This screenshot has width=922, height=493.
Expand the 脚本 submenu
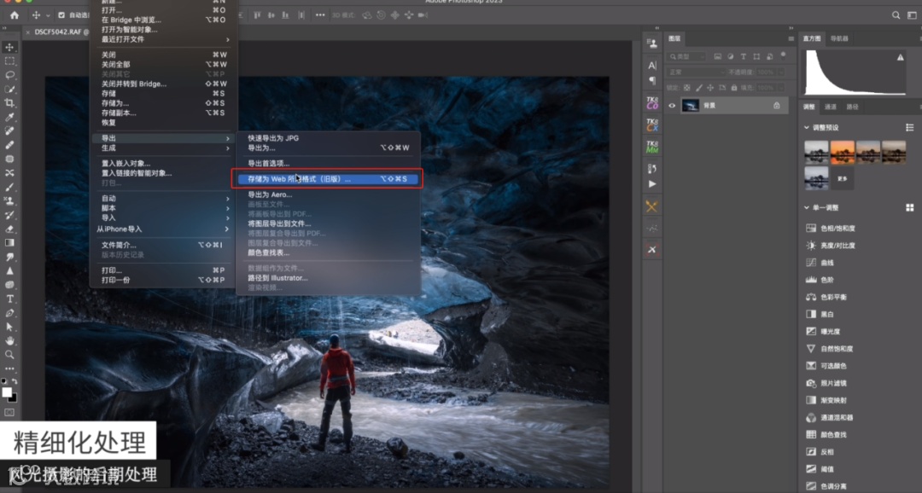164,208
